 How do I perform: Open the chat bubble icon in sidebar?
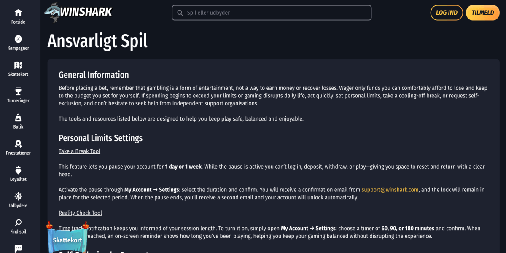point(18,248)
